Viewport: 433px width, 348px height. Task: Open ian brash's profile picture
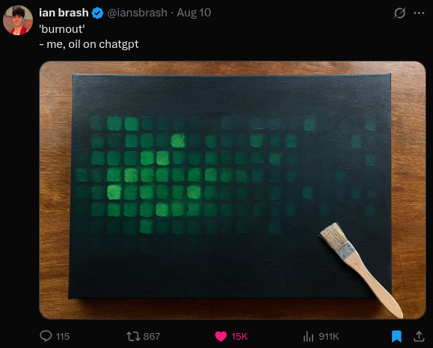[18, 20]
